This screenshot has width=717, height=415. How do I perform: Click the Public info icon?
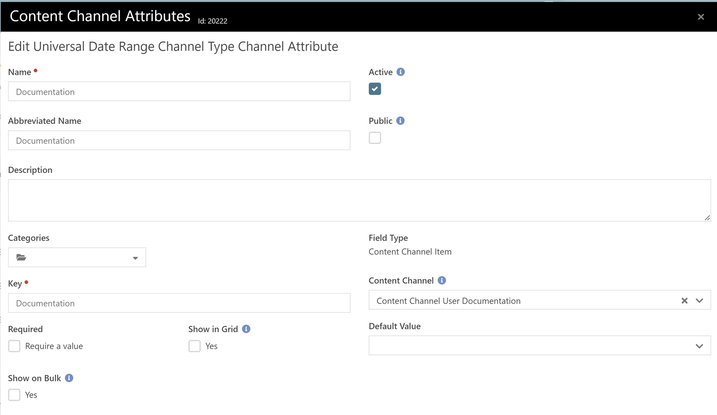400,121
